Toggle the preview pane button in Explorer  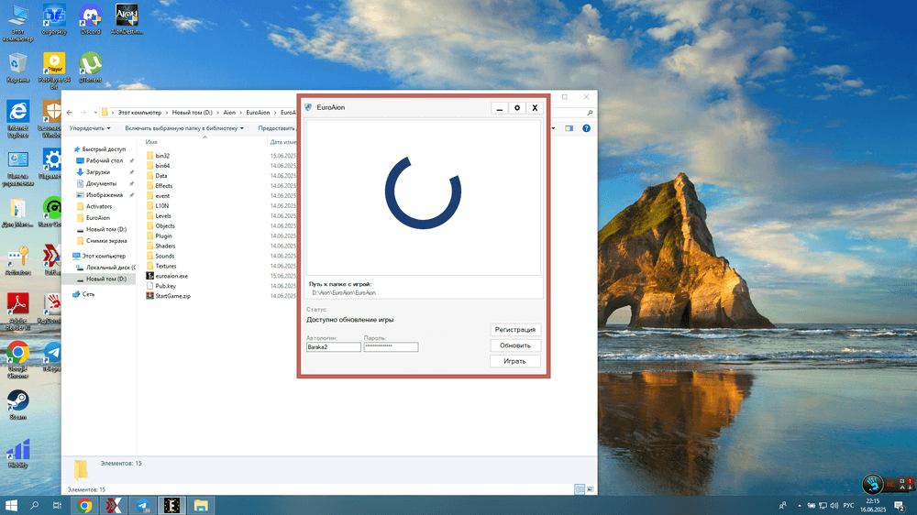[569, 128]
